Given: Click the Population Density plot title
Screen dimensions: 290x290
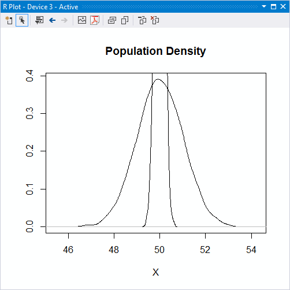Looking at the screenshot, I should pyautogui.click(x=155, y=51).
